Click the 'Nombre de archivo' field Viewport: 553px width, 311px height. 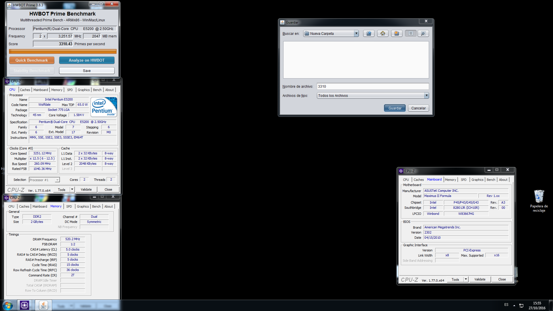click(x=373, y=86)
